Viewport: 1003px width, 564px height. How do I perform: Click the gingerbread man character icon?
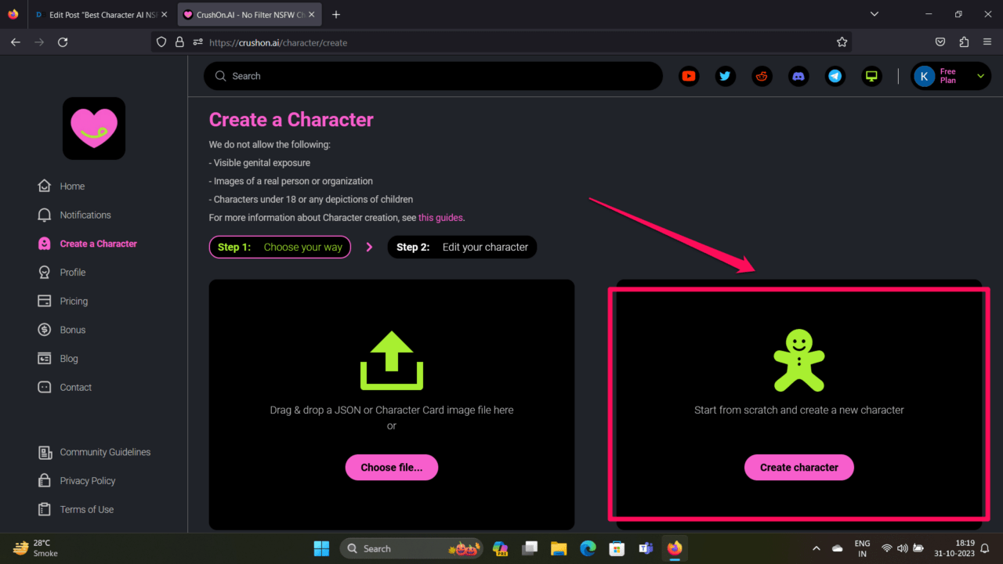point(798,360)
